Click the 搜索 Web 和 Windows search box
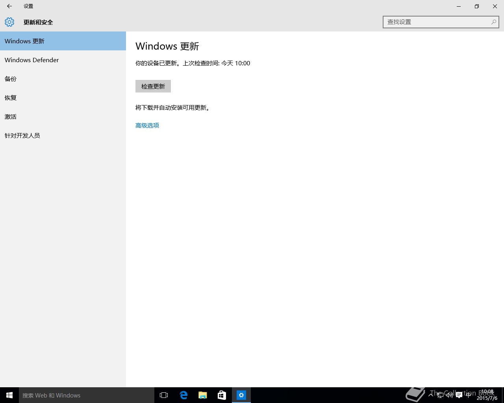The height and width of the screenshot is (403, 504). coord(87,395)
